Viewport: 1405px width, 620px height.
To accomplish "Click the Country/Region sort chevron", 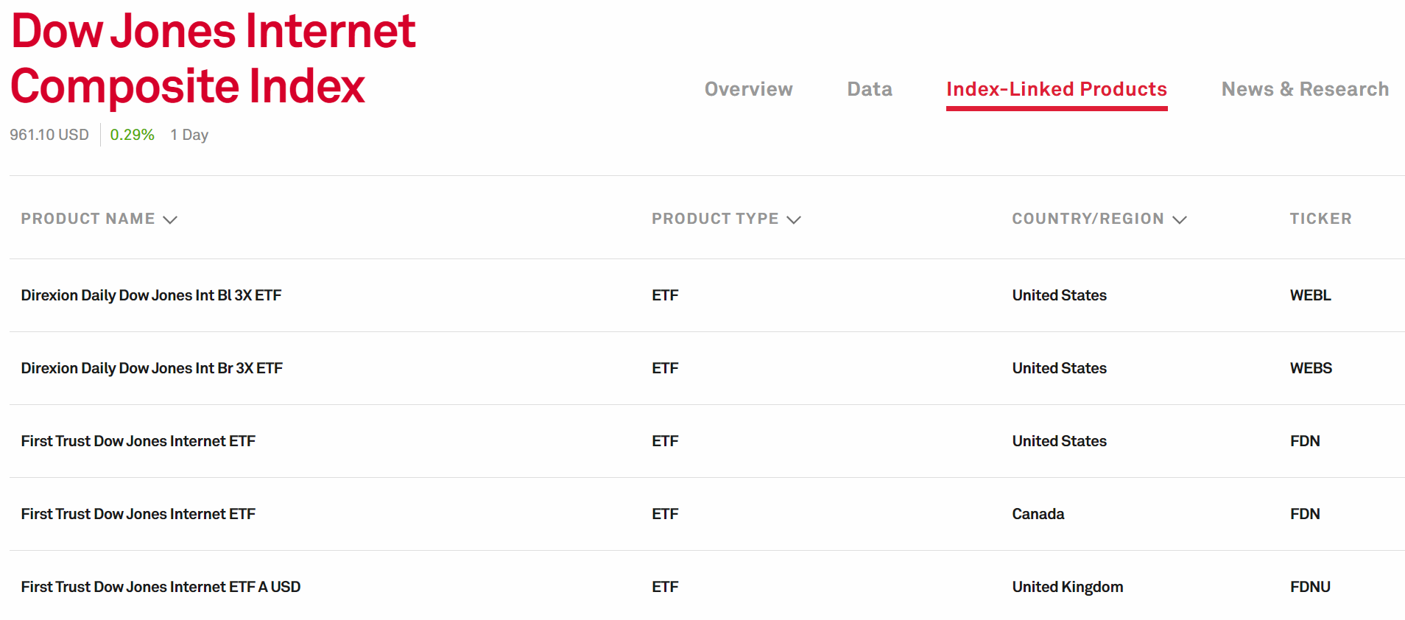I will coord(1180,219).
